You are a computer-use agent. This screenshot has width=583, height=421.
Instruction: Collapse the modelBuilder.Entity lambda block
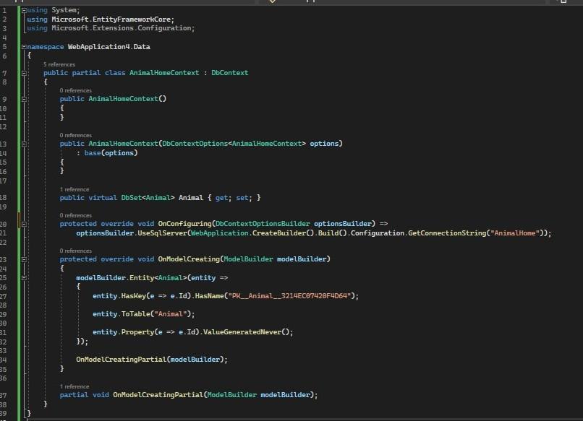tap(24, 278)
